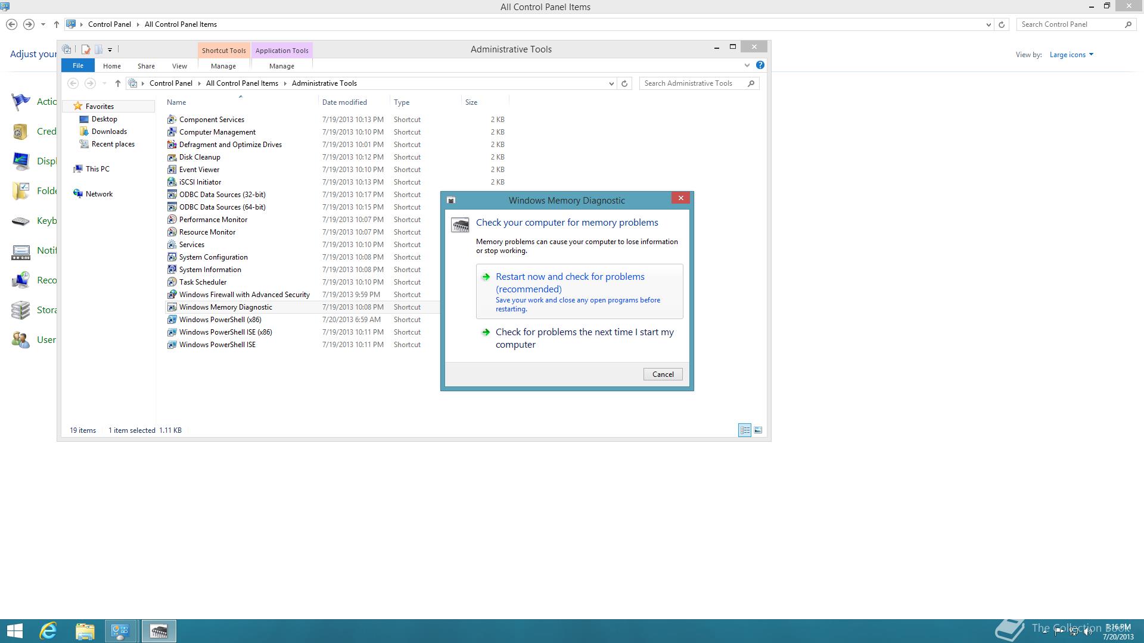The image size is (1144, 643).
Task: Click the properties quick access icon
Action: [x=85, y=49]
